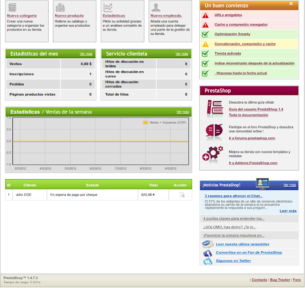The width and height of the screenshot is (305, 288).
Task: Open the Foro footer link
Action: coord(296,280)
